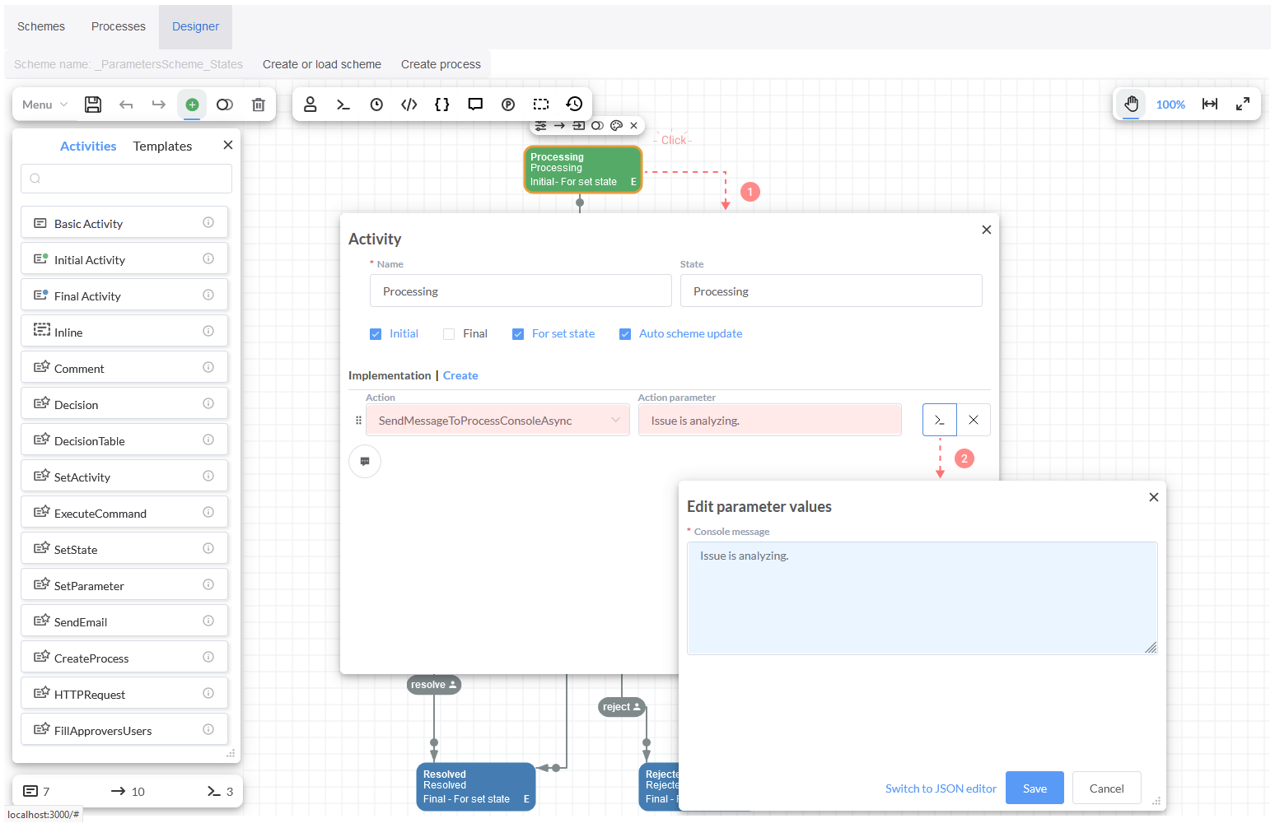This screenshot has width=1275, height=828.
Task: Click the Console message text area
Action: pyautogui.click(x=922, y=598)
